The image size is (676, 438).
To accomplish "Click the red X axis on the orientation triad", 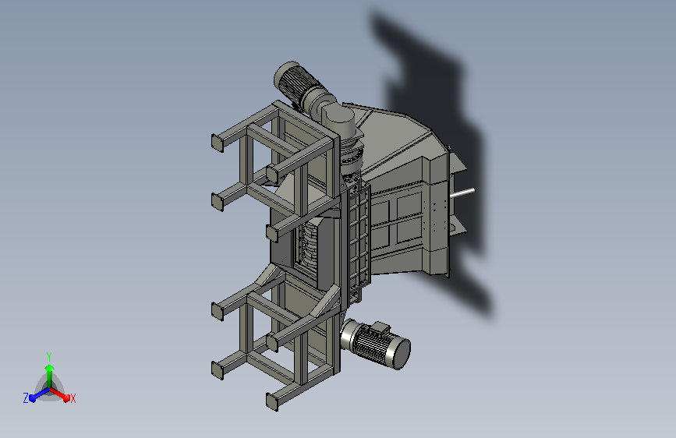I will pos(63,396).
